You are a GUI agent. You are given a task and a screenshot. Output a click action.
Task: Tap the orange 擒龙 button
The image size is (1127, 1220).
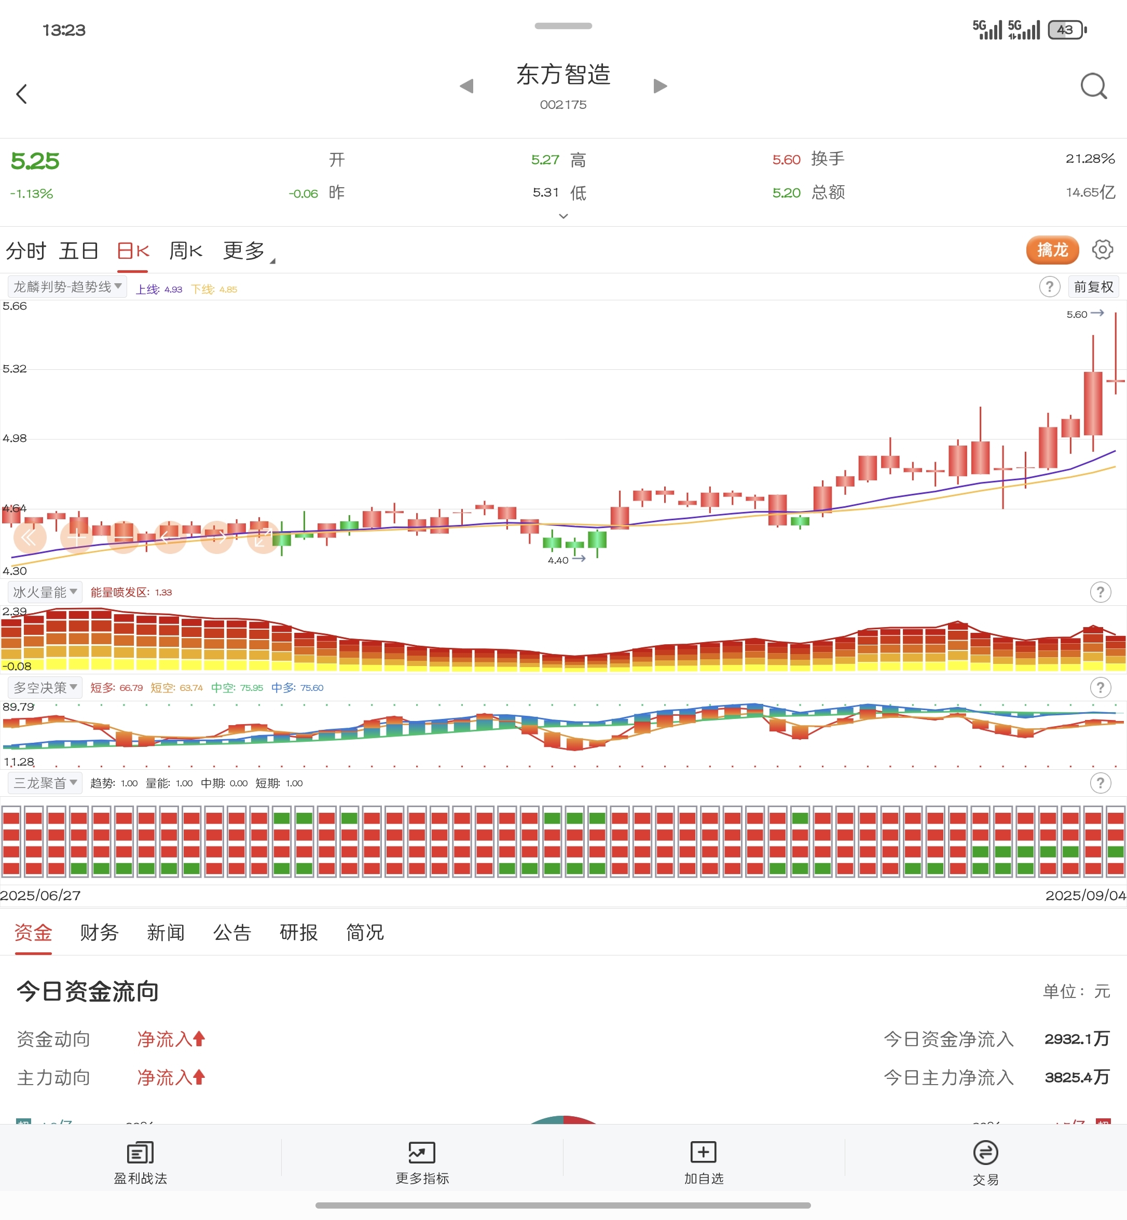[1052, 250]
